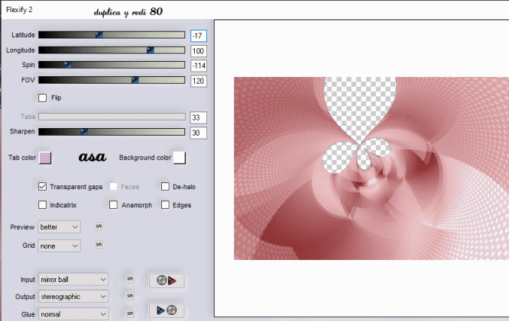Open the Preview quality dropdown
The height and width of the screenshot is (321, 509).
(x=60, y=227)
